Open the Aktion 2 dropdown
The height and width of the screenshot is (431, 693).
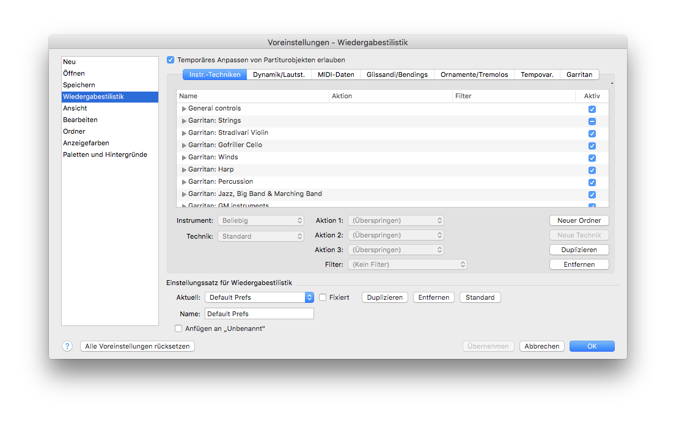click(x=396, y=235)
